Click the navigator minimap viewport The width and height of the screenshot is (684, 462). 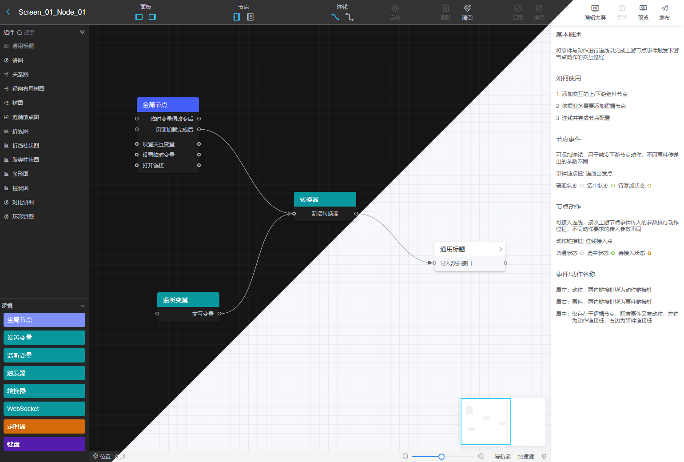point(486,422)
